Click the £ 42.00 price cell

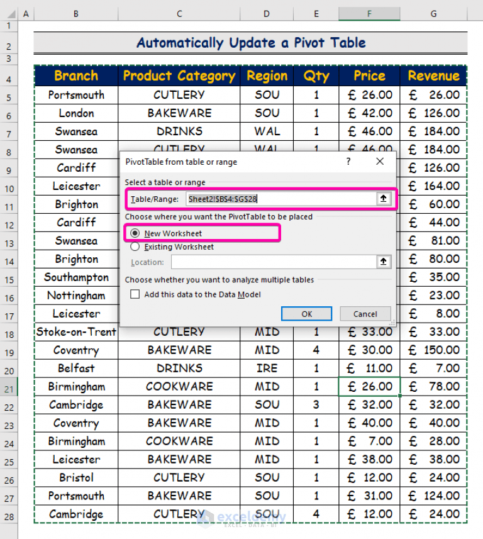coord(370,113)
